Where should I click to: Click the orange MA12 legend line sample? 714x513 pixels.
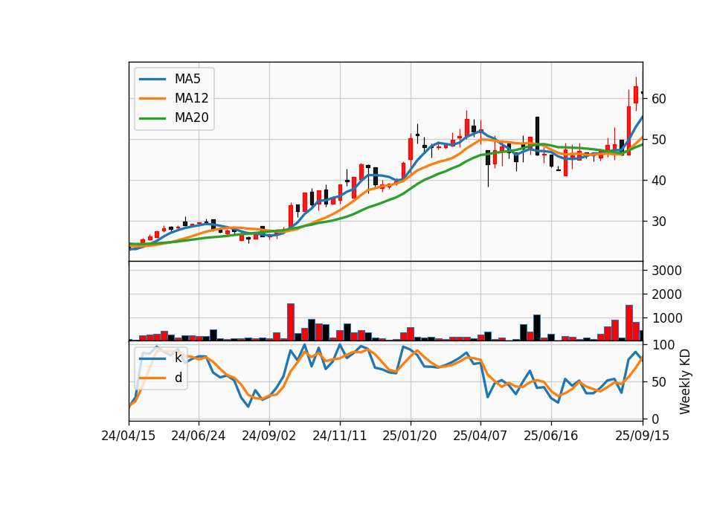coord(152,98)
